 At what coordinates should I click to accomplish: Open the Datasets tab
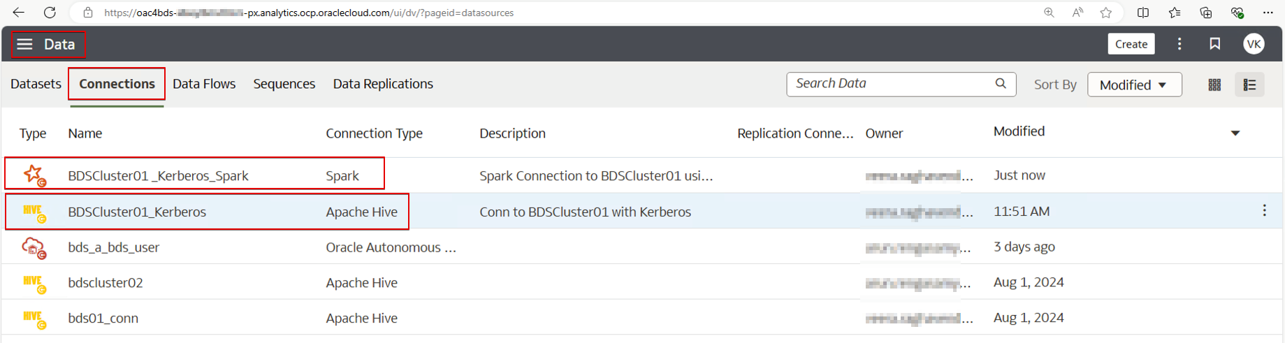point(36,84)
